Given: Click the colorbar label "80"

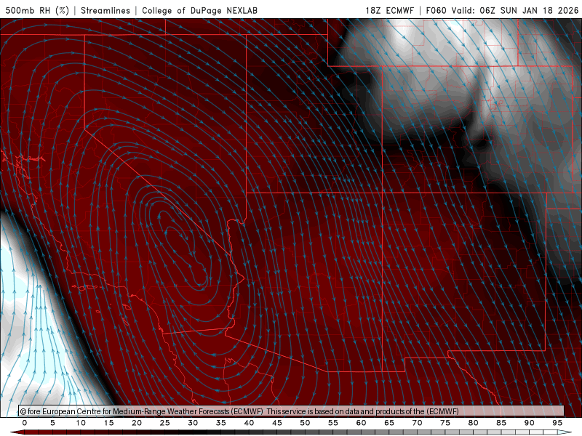Looking at the screenshot, I should tap(474, 423).
